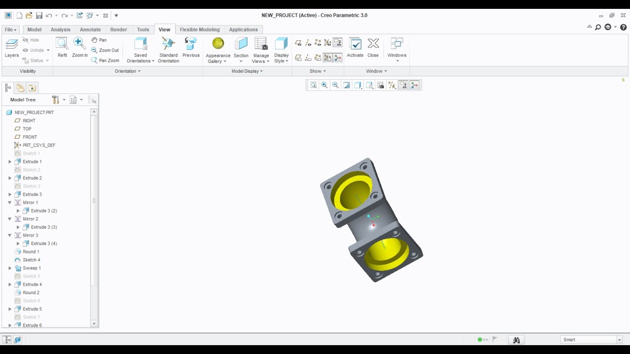Choose the Pan tool
The image size is (630, 354).
pyautogui.click(x=99, y=40)
